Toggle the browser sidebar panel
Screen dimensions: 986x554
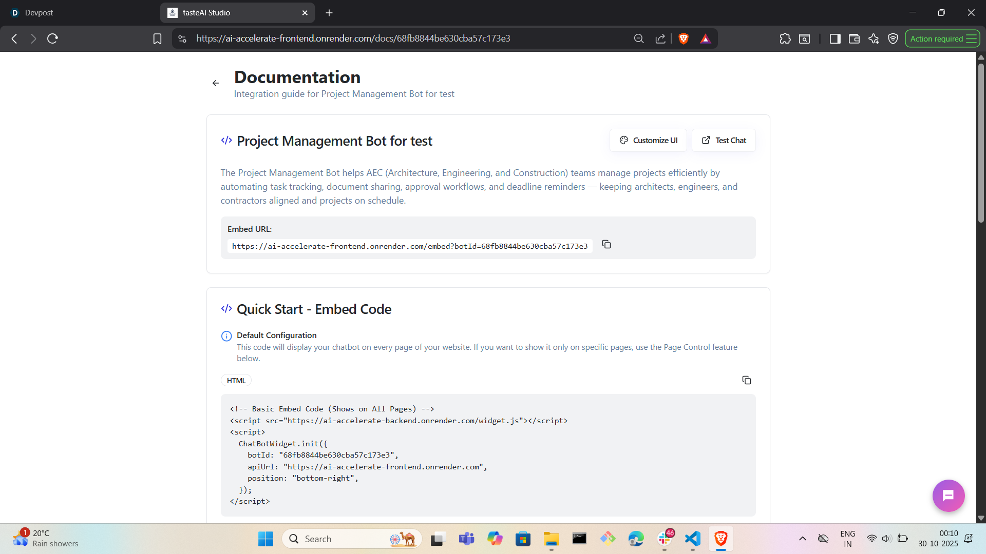pyautogui.click(x=835, y=38)
